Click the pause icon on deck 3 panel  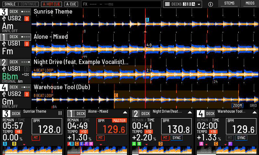[60, 113]
